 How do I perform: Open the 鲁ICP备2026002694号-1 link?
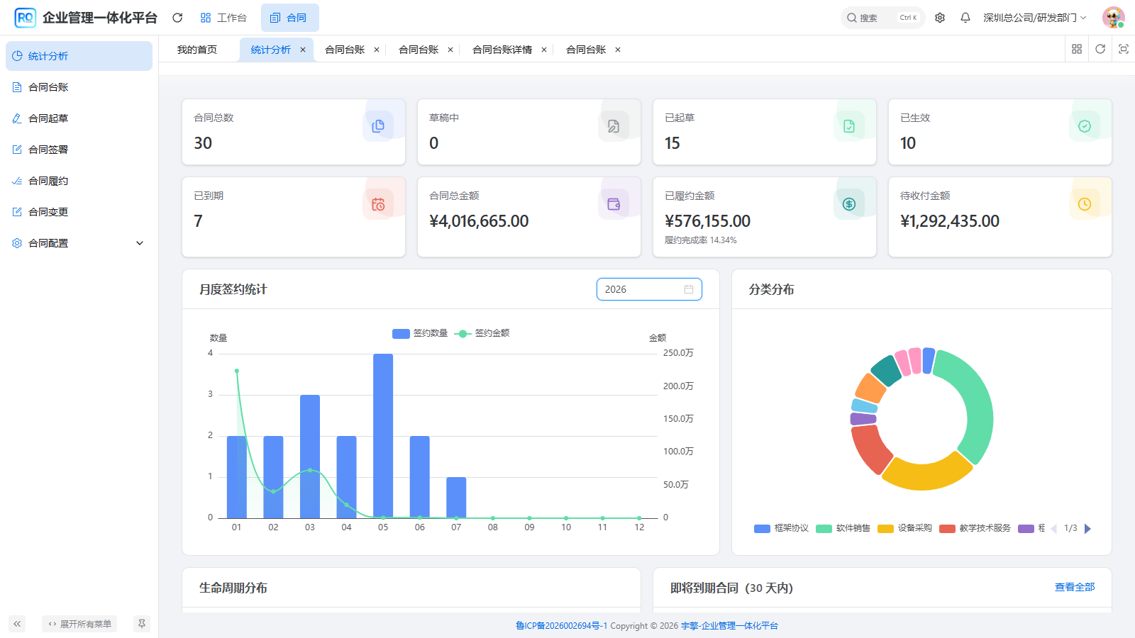561,625
